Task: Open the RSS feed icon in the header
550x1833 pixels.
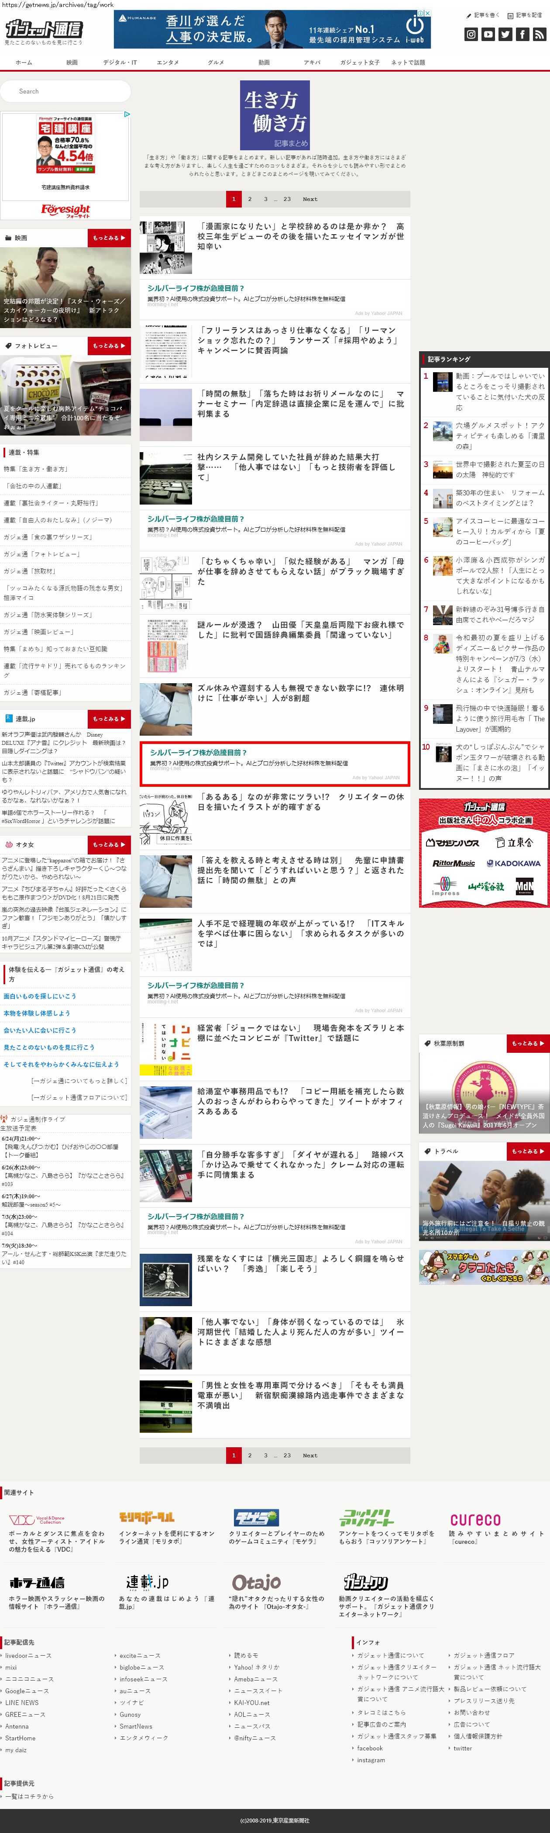Action: 540,34
